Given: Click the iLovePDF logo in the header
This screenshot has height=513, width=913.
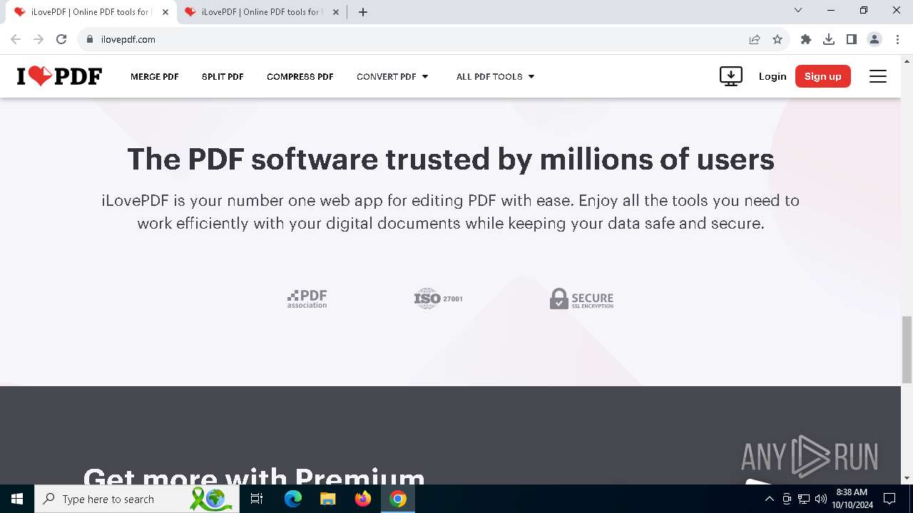Looking at the screenshot, I should [60, 76].
